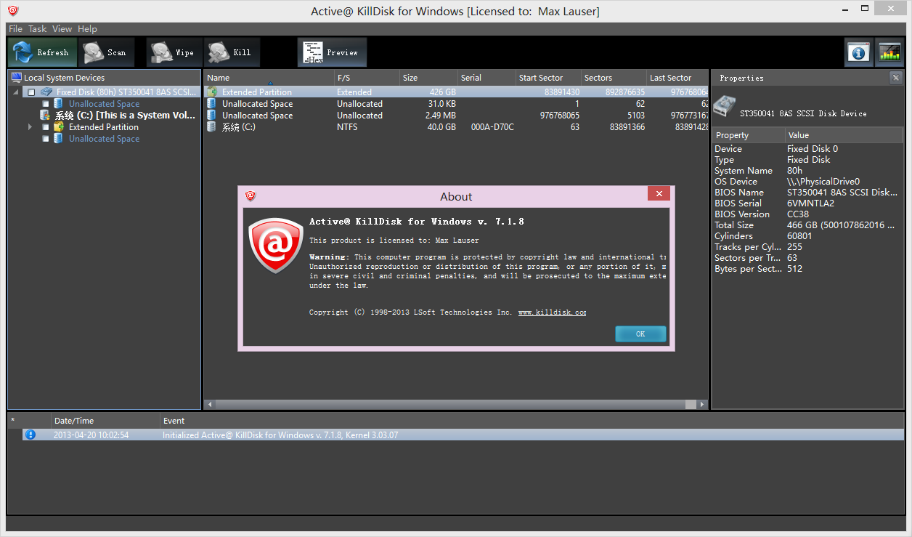Image resolution: width=912 pixels, height=537 pixels.
Task: Click the Last Sector column header
Action: [x=677, y=78]
